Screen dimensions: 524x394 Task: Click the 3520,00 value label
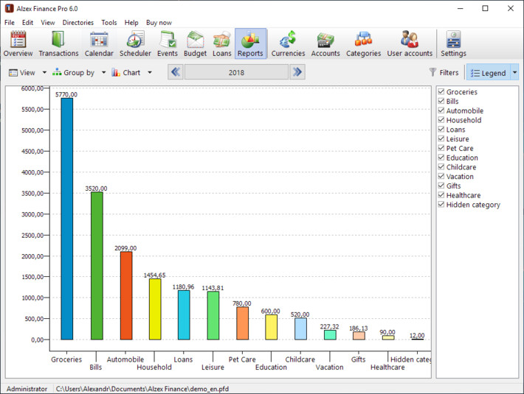tap(96, 189)
